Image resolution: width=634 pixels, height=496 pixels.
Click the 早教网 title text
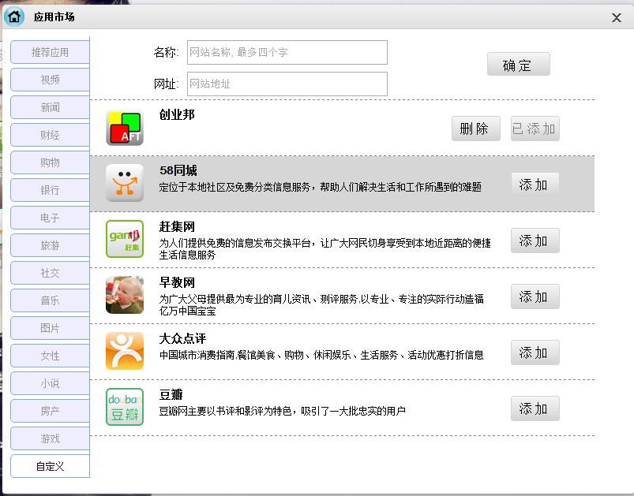(177, 283)
